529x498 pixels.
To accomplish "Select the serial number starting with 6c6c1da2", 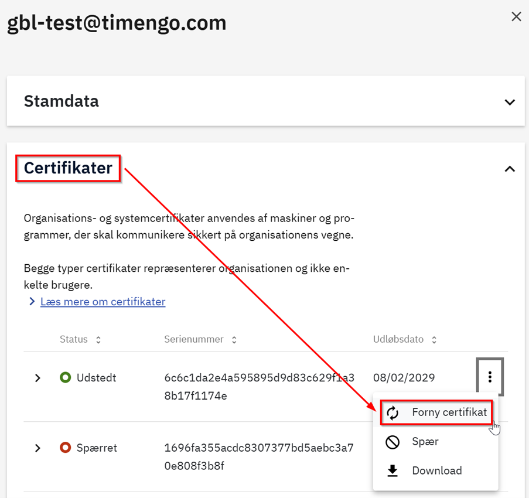I will tap(259, 387).
